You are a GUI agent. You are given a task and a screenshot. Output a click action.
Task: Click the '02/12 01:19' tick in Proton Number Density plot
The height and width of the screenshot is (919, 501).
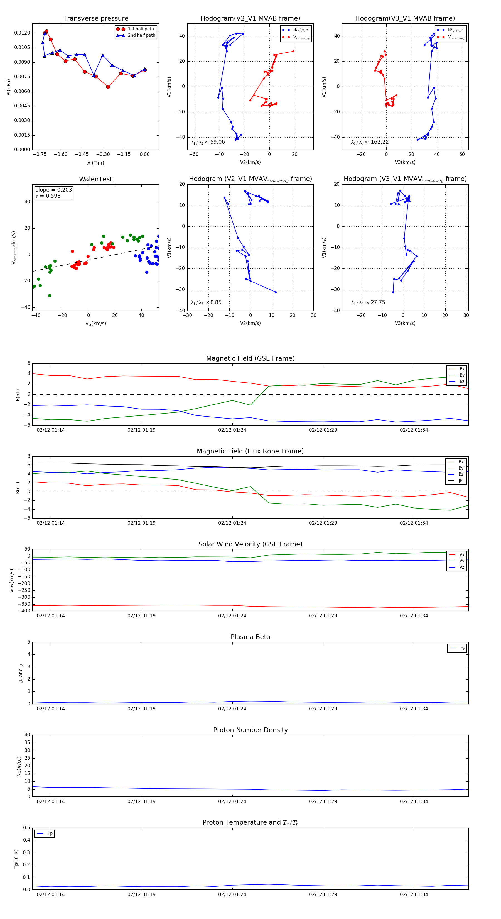142,801
